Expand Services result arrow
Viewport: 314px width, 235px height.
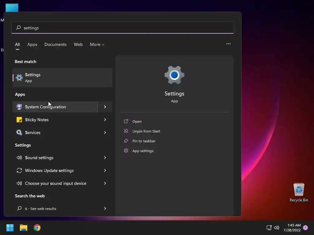105,132
